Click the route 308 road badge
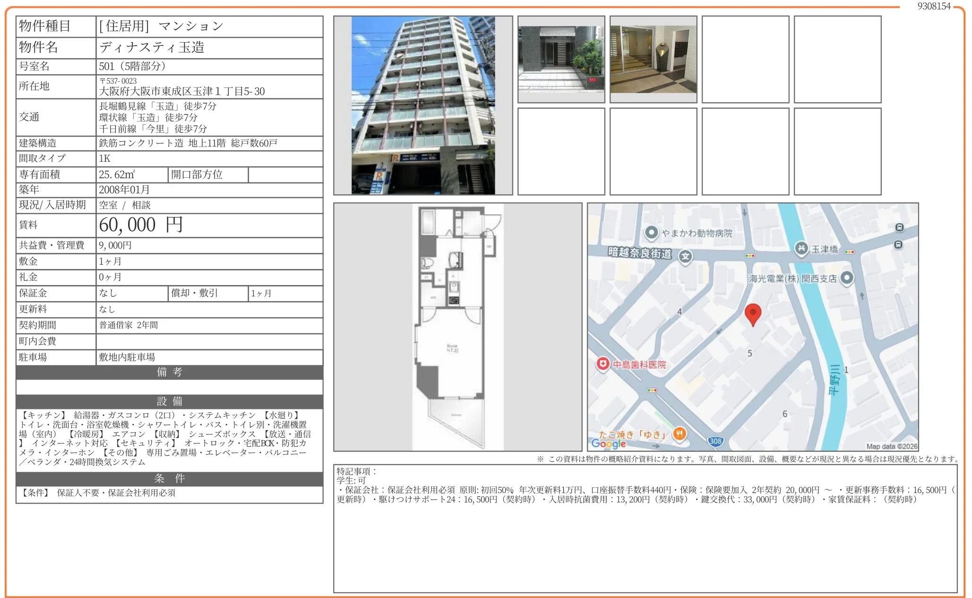 715,441
